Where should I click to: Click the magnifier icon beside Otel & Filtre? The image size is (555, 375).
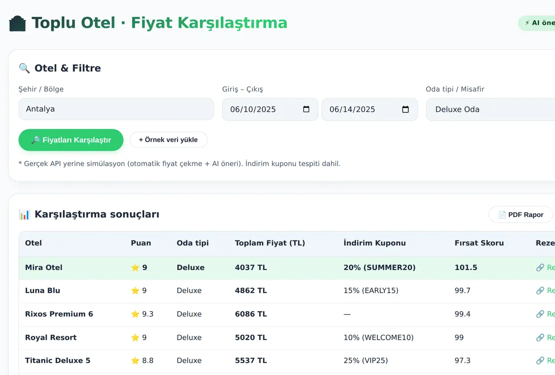(24, 68)
